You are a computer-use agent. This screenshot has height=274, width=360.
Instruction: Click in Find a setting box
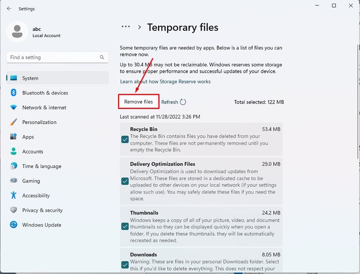(x=57, y=57)
